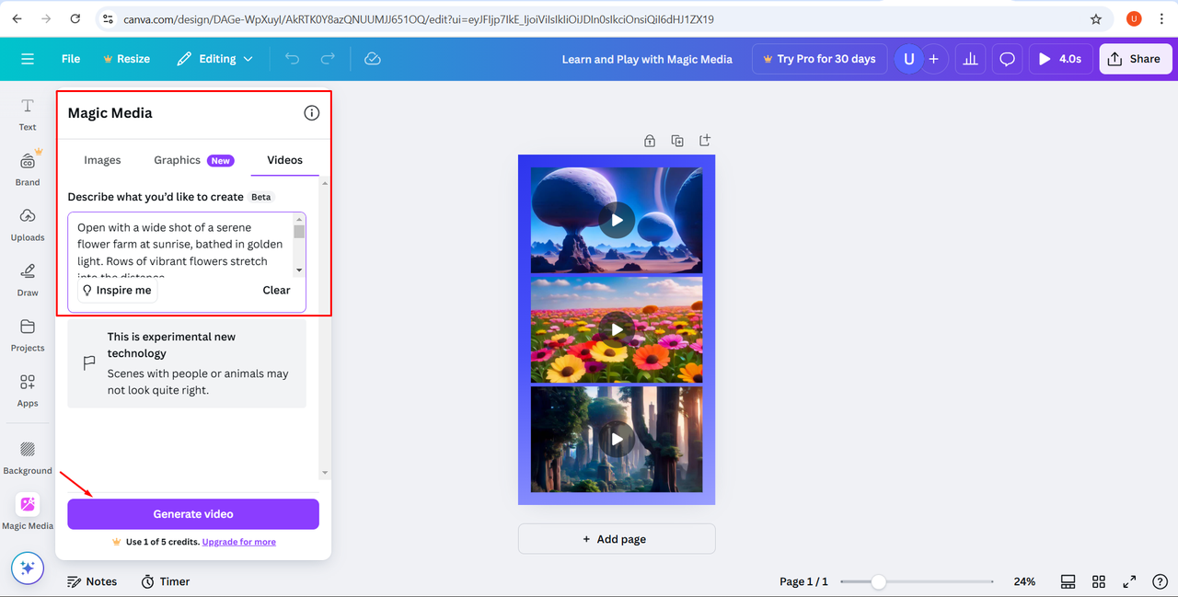Image resolution: width=1178 pixels, height=597 pixels.
Task: Open the analytics bar chart icon
Action: [x=970, y=59]
